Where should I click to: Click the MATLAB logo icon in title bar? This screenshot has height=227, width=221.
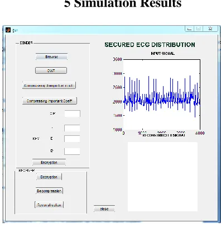click(x=8, y=30)
